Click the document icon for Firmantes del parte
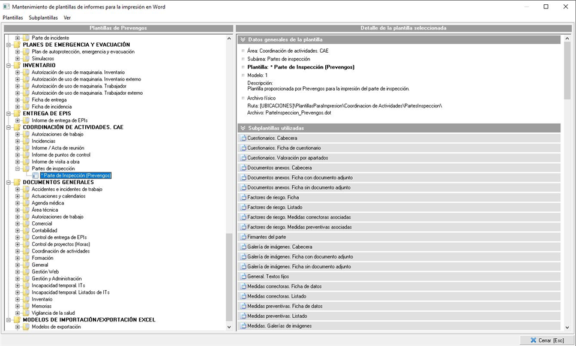576x346 pixels. pos(243,237)
